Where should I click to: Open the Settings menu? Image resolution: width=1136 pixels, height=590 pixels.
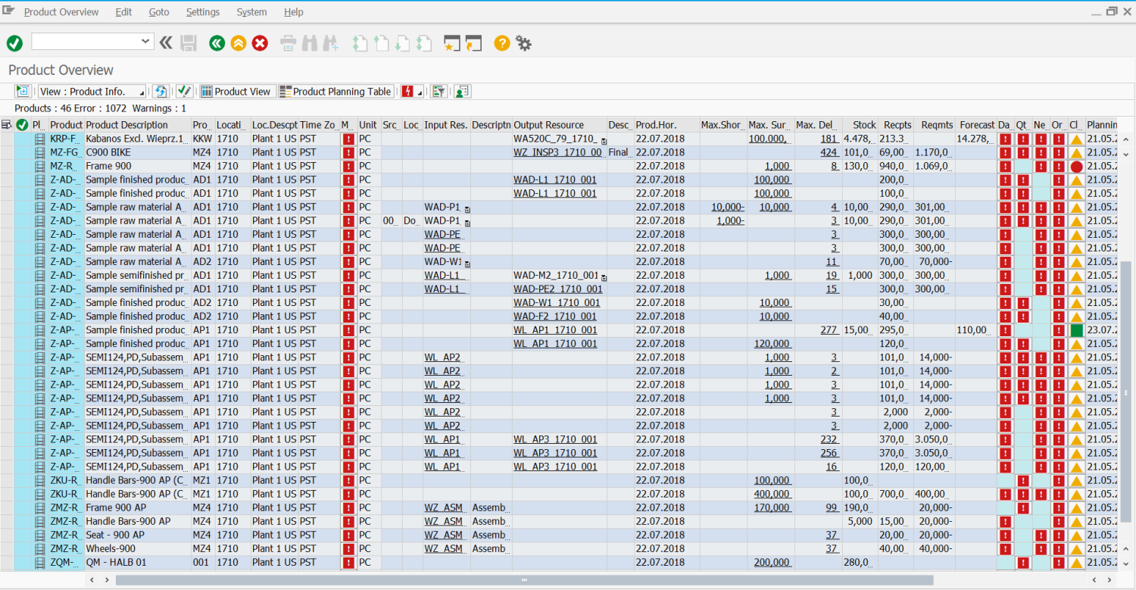point(202,11)
